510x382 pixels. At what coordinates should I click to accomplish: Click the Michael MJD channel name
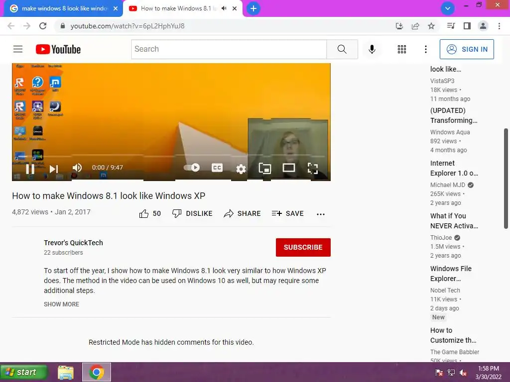coord(448,185)
